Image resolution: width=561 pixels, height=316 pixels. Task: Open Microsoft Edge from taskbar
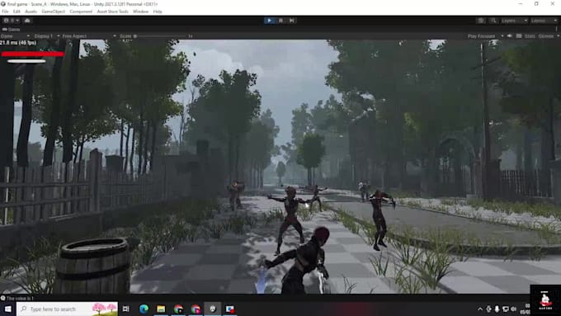[144, 309]
